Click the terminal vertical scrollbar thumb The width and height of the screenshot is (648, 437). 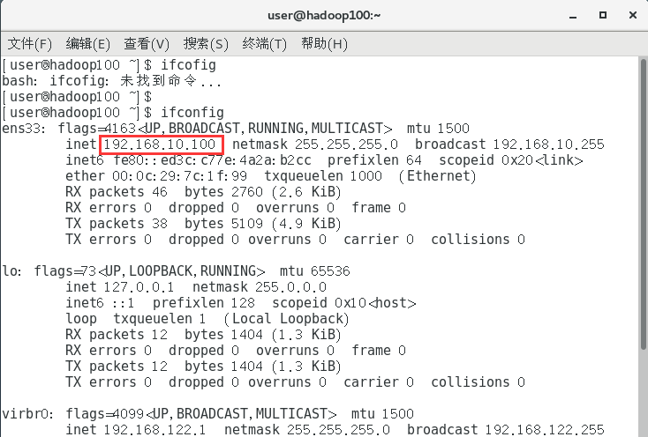643,205
